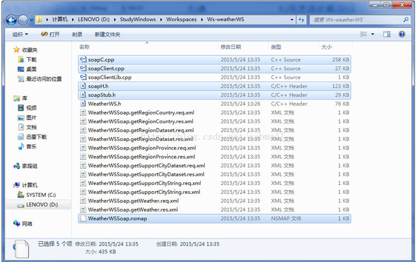This screenshot has height=262, width=416.
Task: Toggle the preview pane icon in toolbar
Action: pos(387,34)
